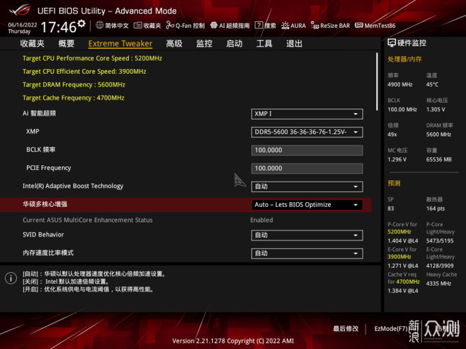The width and height of the screenshot is (466, 349).
Task: Click Target Cache Frequency : 4700MHz text
Action: click(73, 98)
